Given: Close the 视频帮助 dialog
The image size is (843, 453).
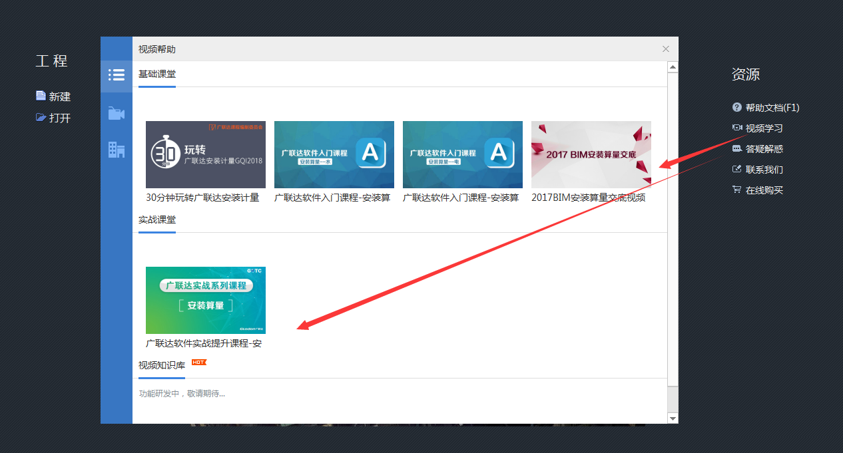Looking at the screenshot, I should 666,49.
